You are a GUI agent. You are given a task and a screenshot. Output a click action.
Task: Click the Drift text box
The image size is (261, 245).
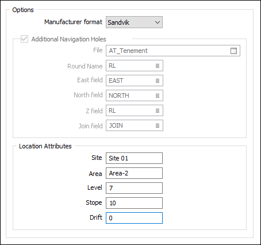[x=134, y=218]
